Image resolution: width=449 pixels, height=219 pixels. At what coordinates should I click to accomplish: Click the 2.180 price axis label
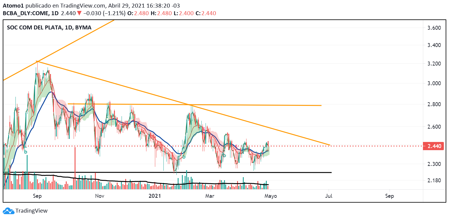pyautogui.click(x=434, y=181)
